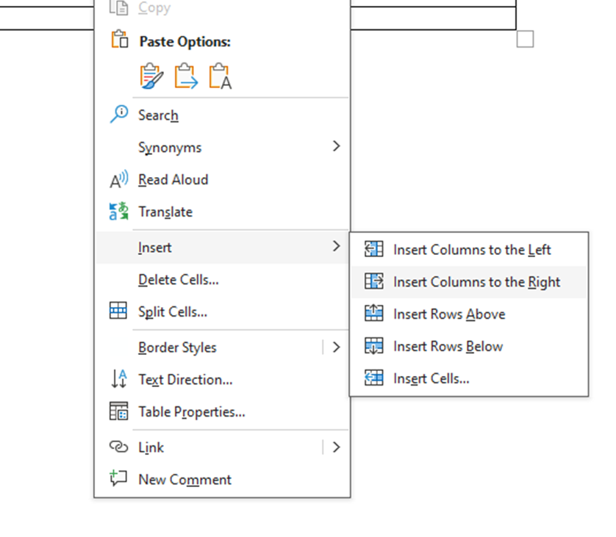Select the Synonyms menu entry
The image size is (616, 537).
click(x=222, y=147)
